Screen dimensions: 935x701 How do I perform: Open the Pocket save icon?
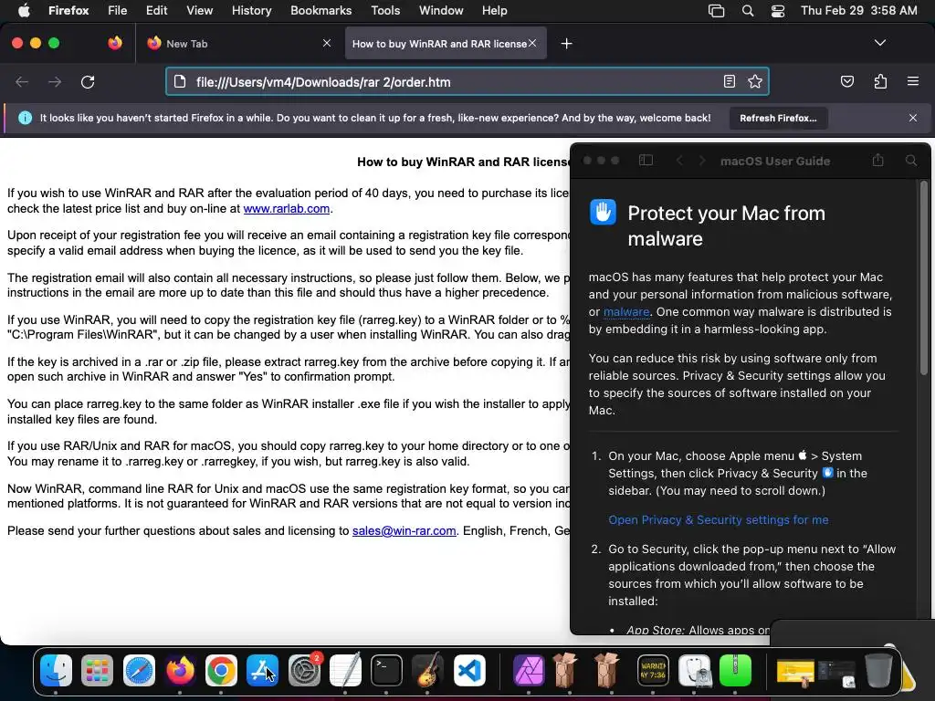point(847,81)
